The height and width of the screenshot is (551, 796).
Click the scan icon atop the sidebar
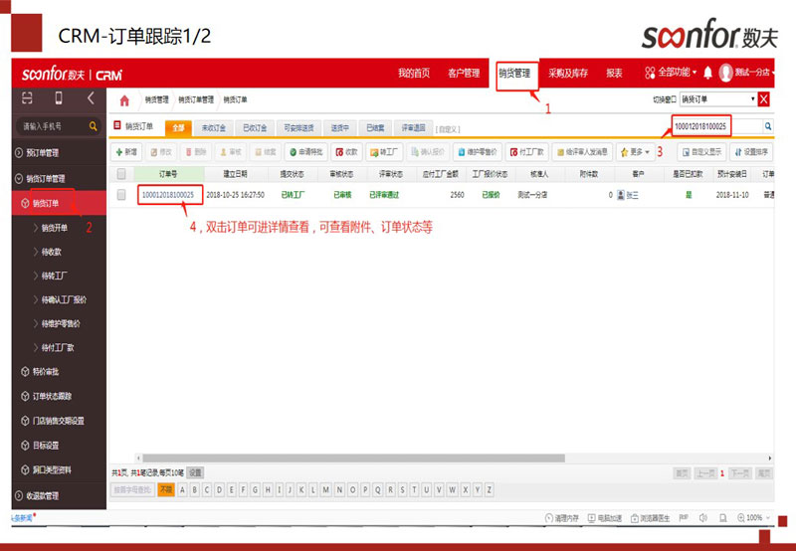pyautogui.click(x=26, y=98)
